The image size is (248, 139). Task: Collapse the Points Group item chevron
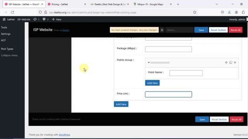[149, 63]
